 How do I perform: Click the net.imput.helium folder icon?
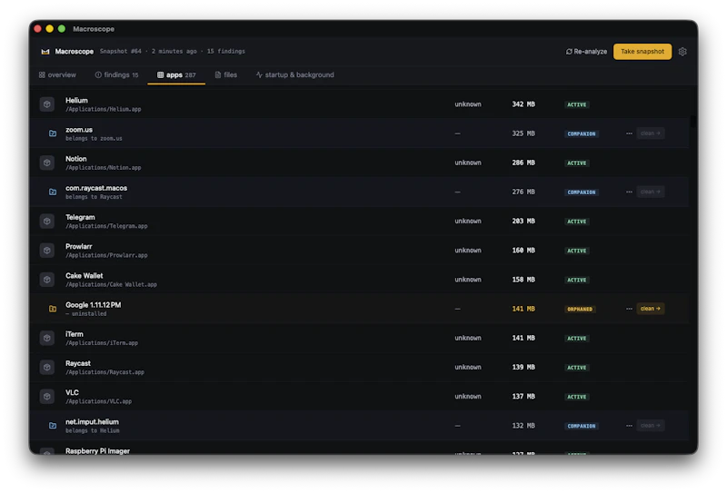click(x=53, y=425)
